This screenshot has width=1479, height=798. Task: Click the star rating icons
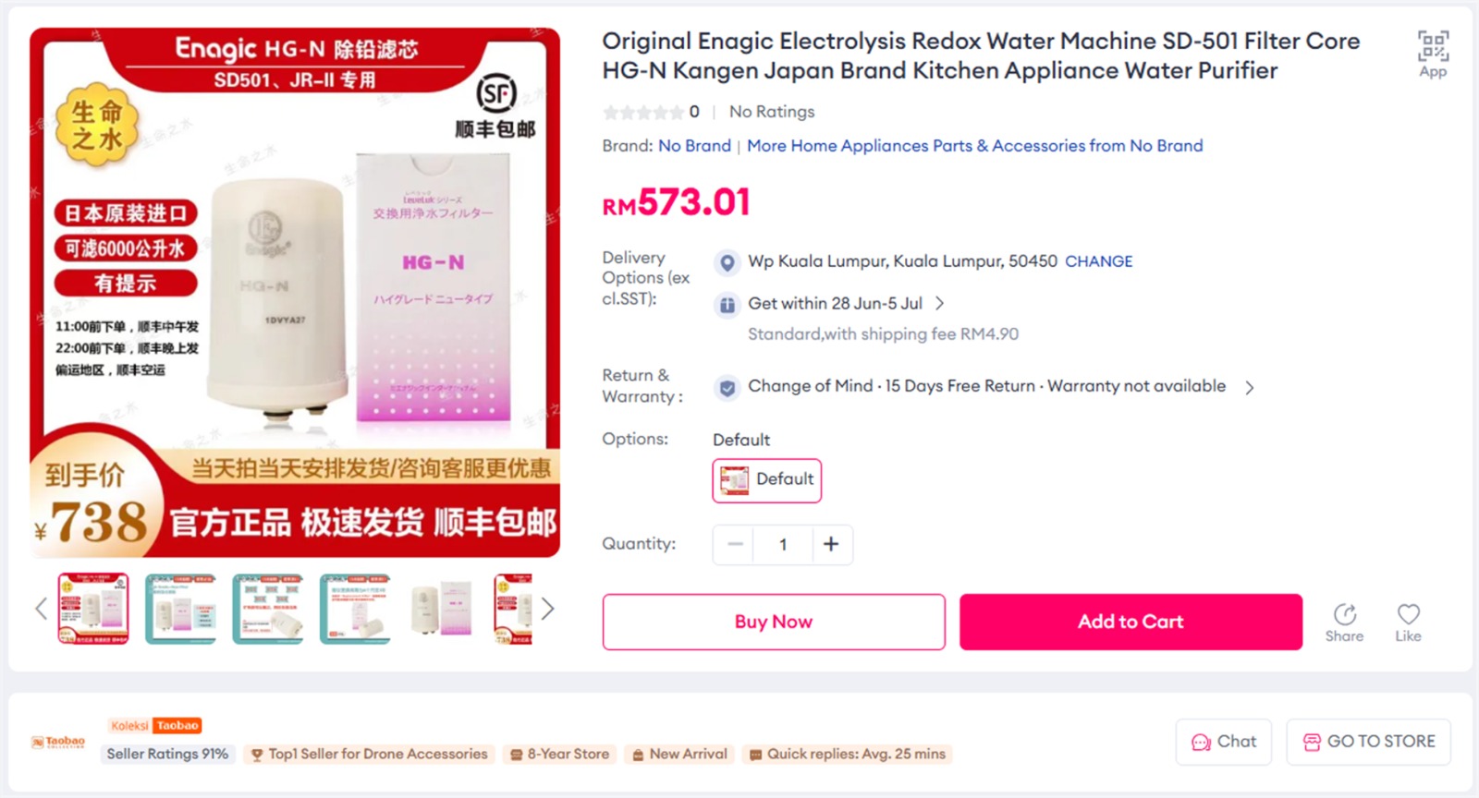[643, 113]
